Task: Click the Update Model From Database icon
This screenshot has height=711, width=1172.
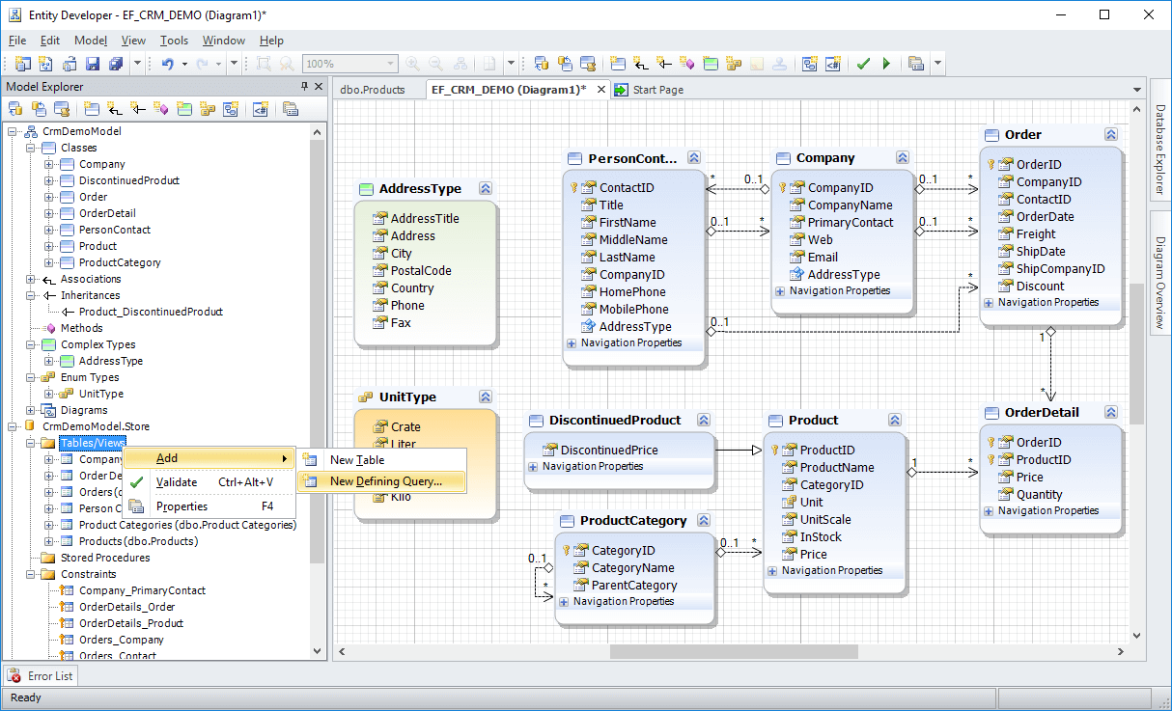Action: click(543, 64)
